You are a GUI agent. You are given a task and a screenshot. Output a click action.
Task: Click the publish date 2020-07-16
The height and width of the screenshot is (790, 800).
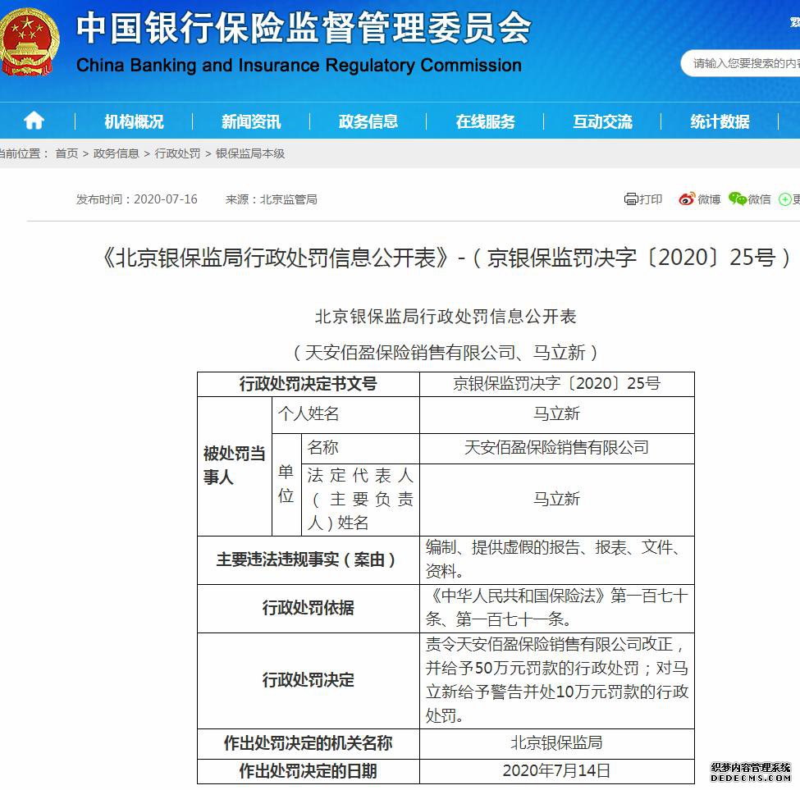[165, 199]
